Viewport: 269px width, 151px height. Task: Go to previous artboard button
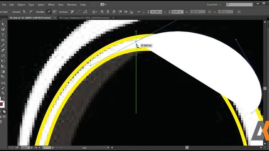(x=40, y=148)
